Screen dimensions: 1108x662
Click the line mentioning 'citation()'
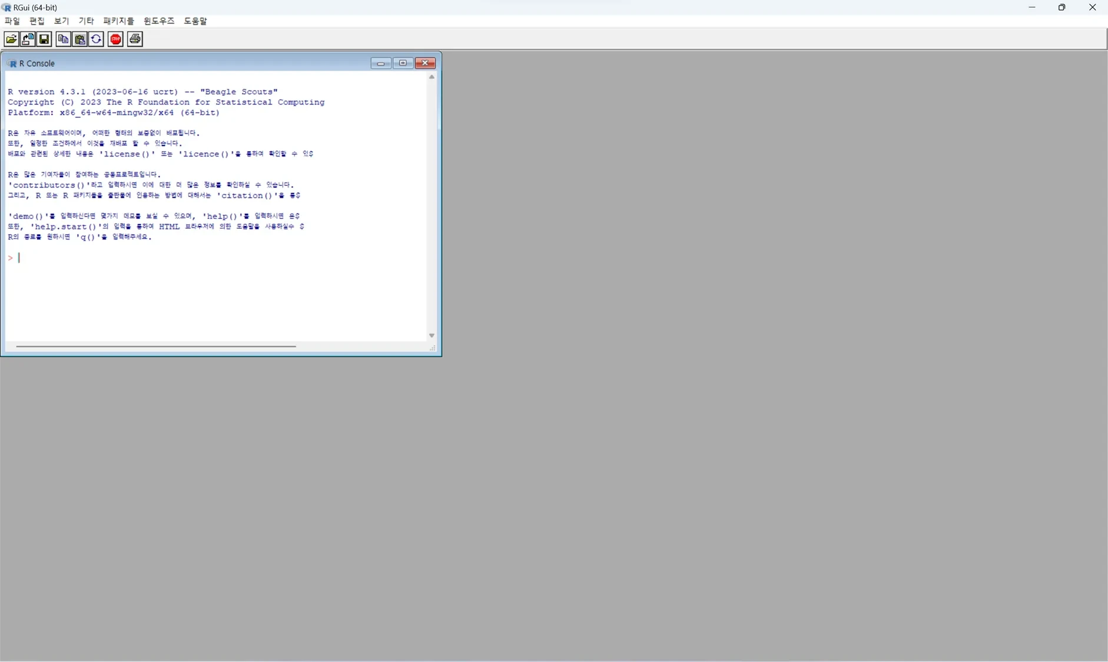tap(154, 196)
